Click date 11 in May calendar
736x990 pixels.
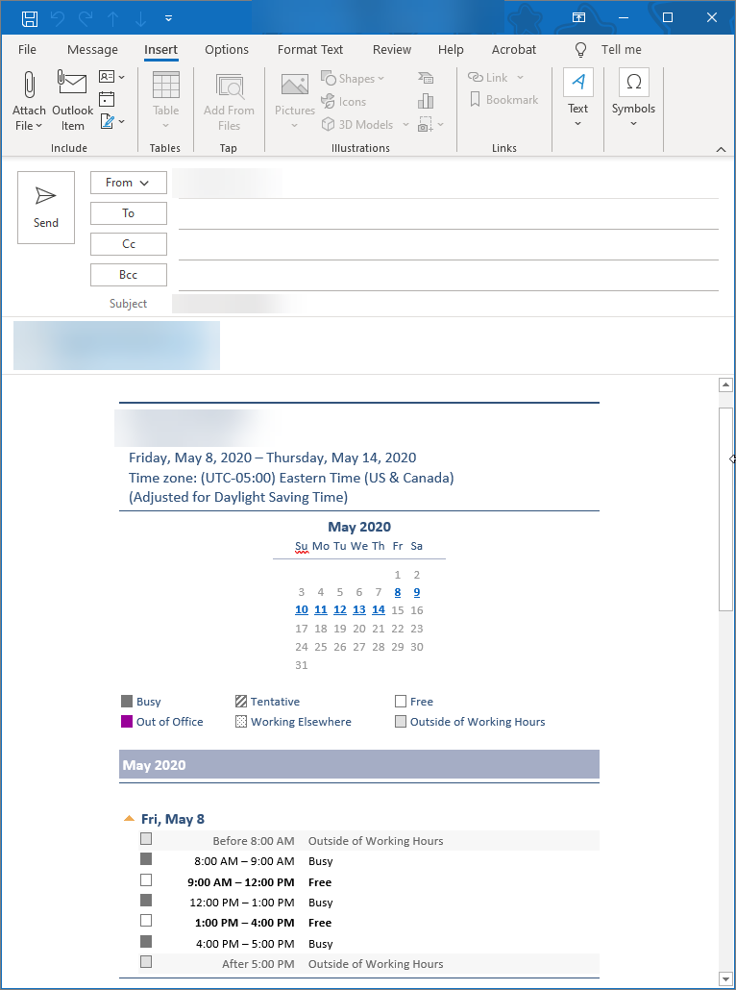[321, 610]
